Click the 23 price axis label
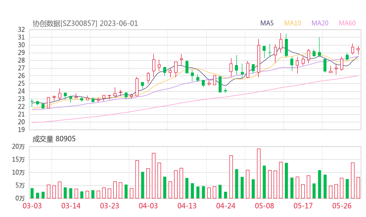 tap(21, 99)
